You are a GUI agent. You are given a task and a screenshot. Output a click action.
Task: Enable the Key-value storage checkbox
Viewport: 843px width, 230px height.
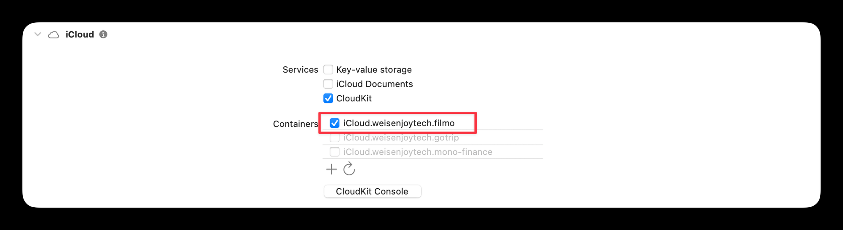[x=328, y=69]
